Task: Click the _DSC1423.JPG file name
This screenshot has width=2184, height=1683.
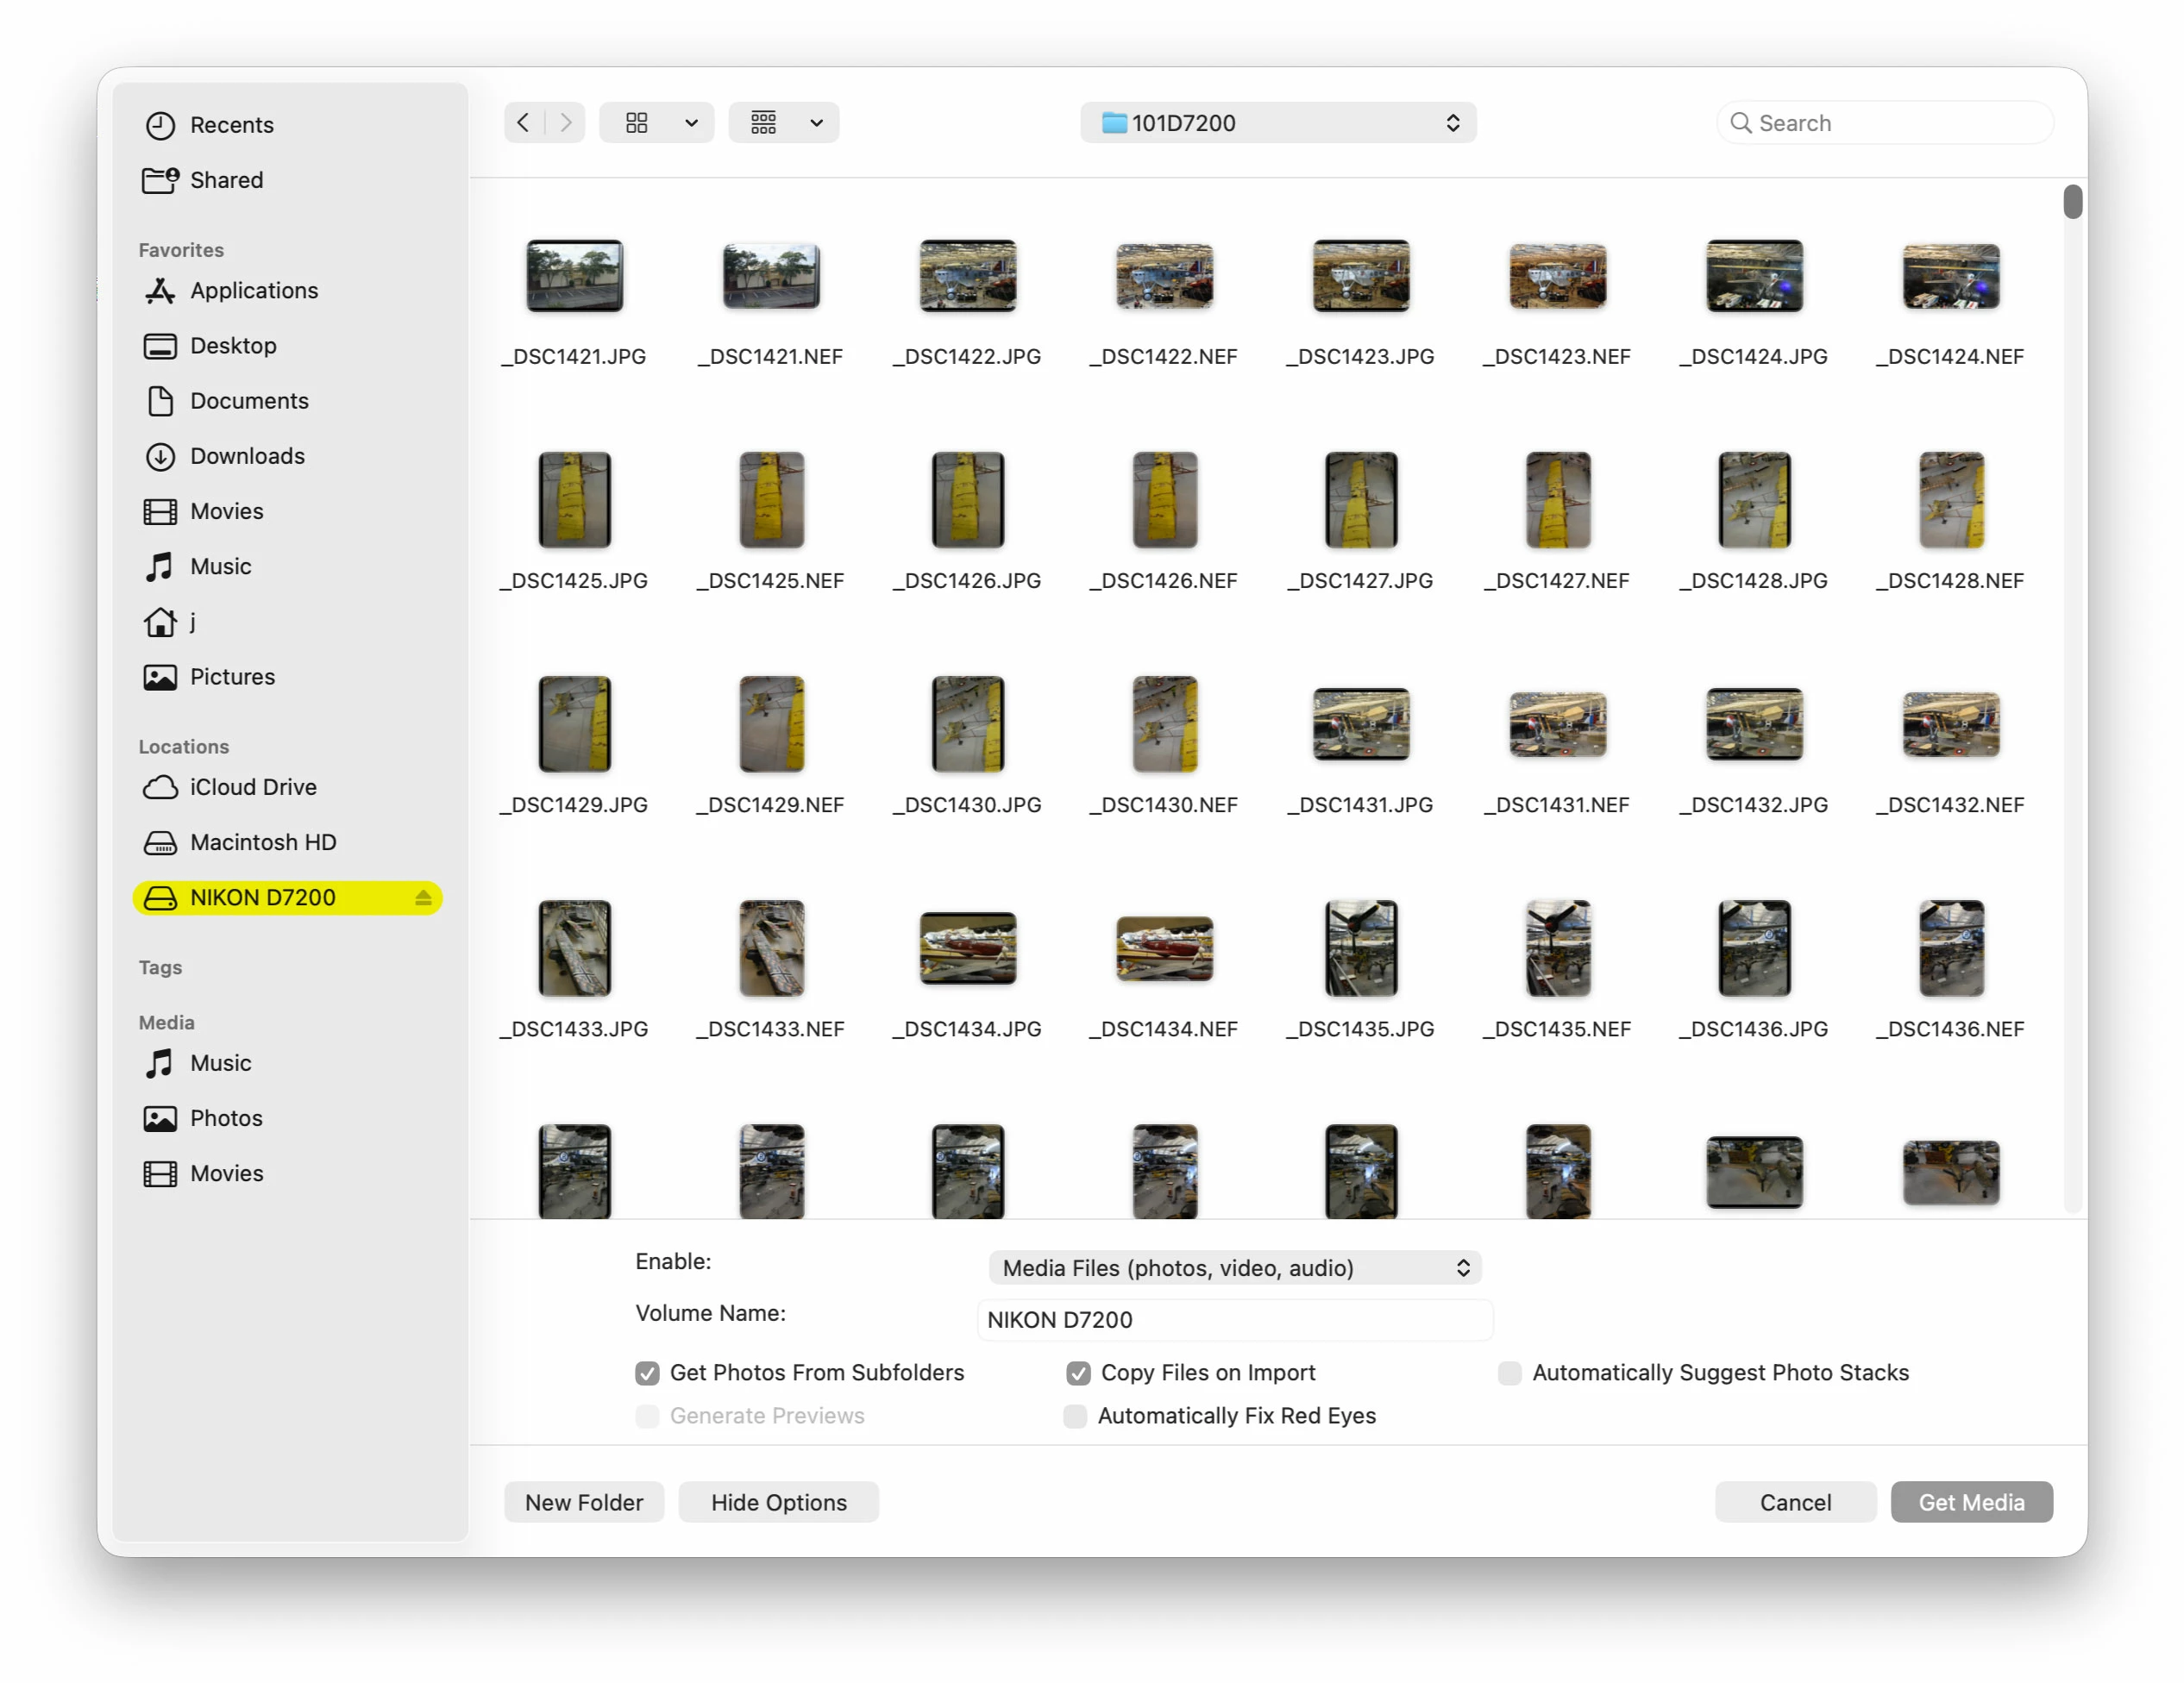Action: [x=1361, y=357]
